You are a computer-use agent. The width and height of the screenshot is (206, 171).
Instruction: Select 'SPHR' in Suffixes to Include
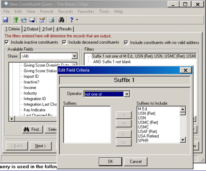point(143,141)
